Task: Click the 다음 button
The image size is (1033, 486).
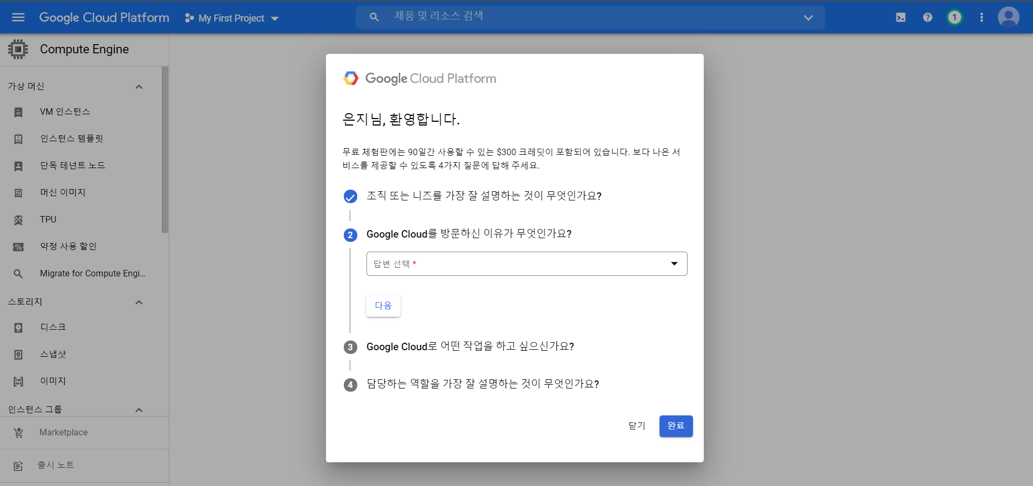Action: coord(383,306)
